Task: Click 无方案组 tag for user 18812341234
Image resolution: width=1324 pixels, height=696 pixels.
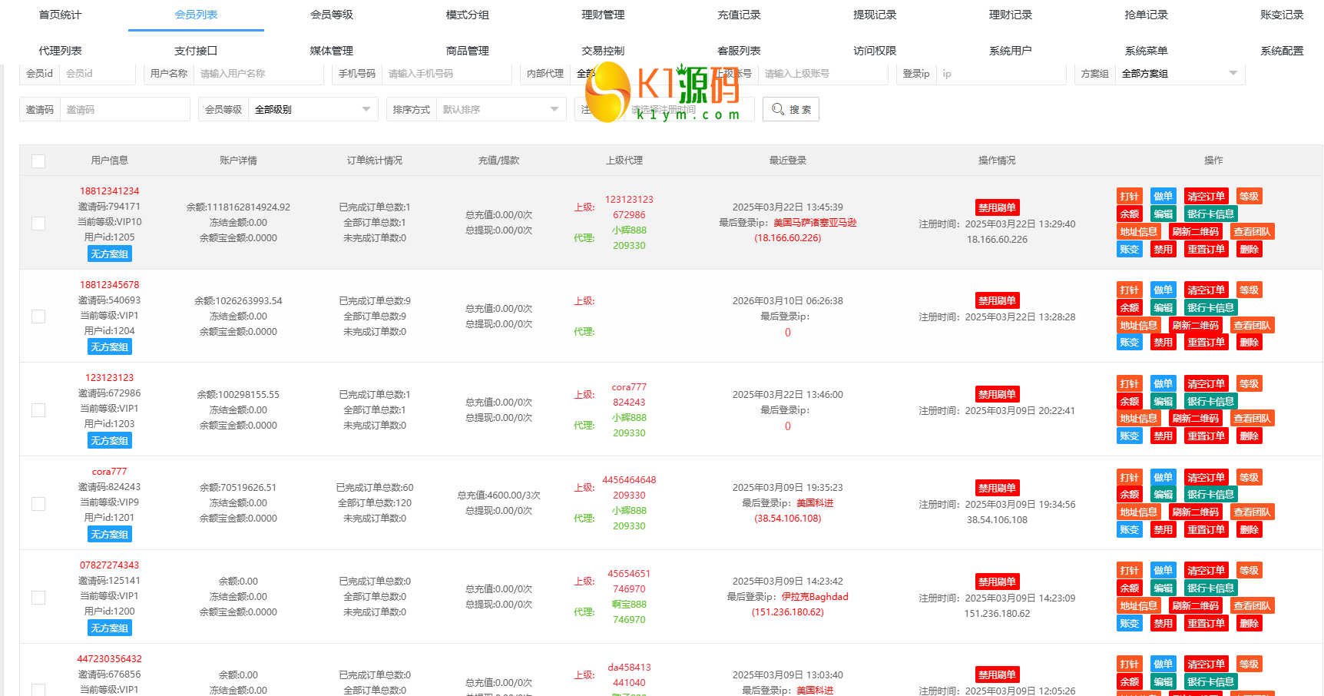Action: 109,254
